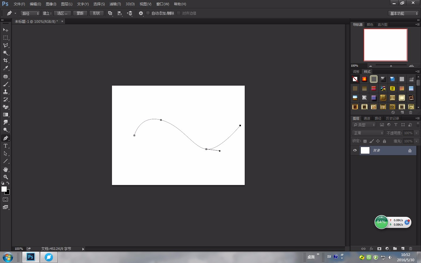This screenshot has height=263, width=421.
Task: Open Pen tool preset picker arrow
Action: click(x=15, y=13)
